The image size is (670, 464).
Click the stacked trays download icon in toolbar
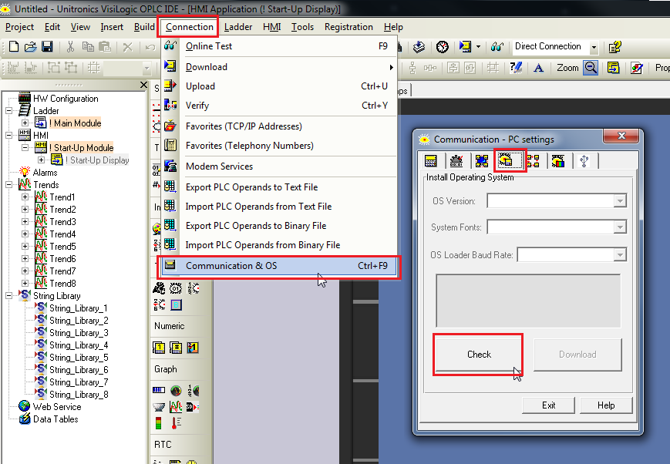(x=419, y=46)
